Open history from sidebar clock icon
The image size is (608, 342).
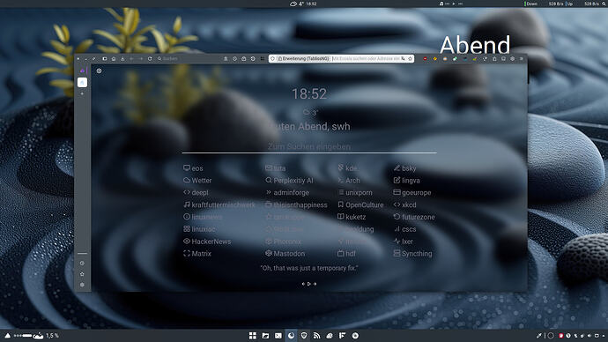[82, 263]
